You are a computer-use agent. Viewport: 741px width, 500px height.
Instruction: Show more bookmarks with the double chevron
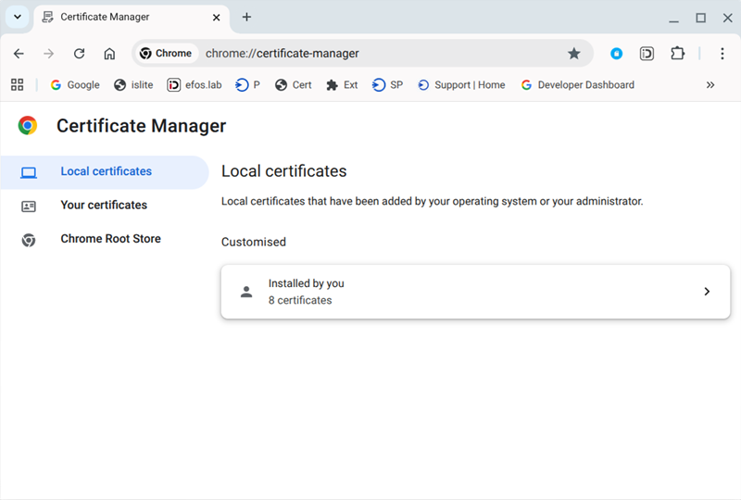(710, 84)
